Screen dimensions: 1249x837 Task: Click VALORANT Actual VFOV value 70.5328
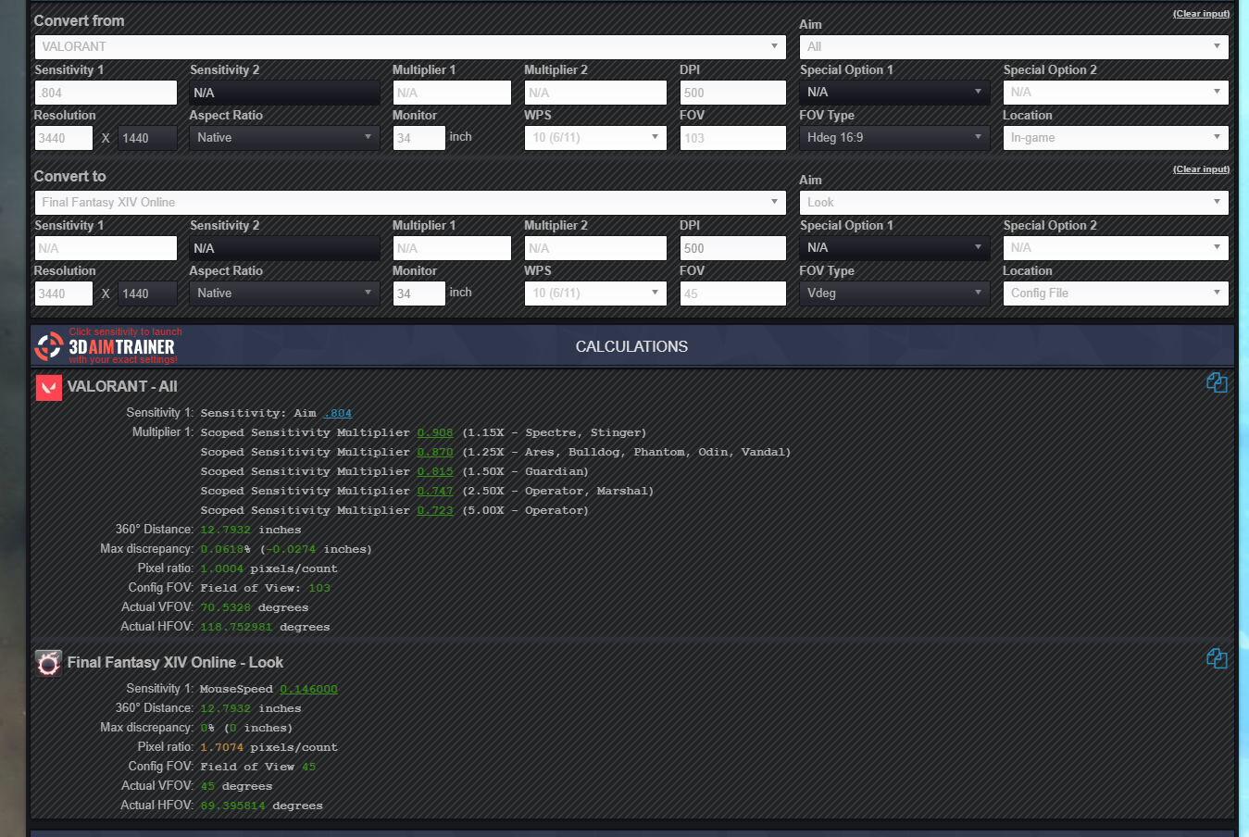click(x=225, y=607)
